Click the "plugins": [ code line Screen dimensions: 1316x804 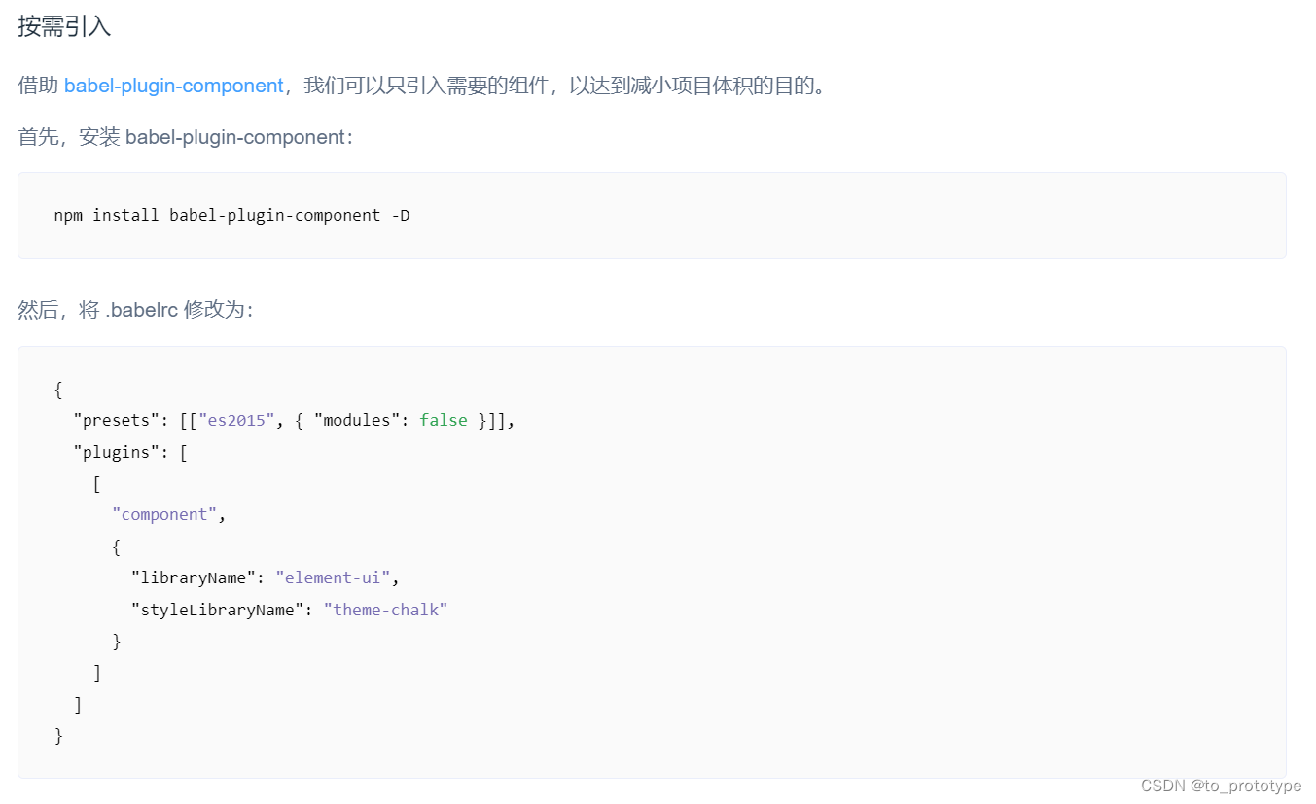point(130,452)
